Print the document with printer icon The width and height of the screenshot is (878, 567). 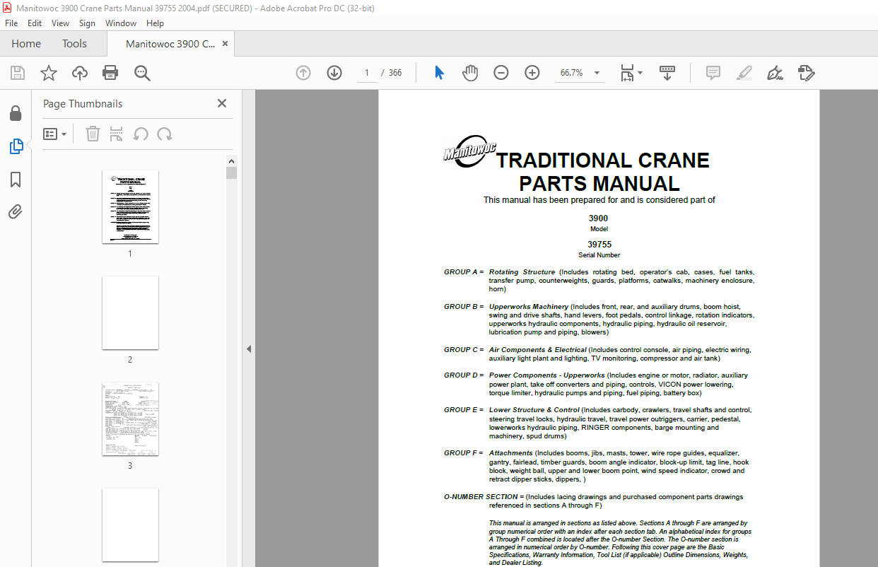point(110,73)
